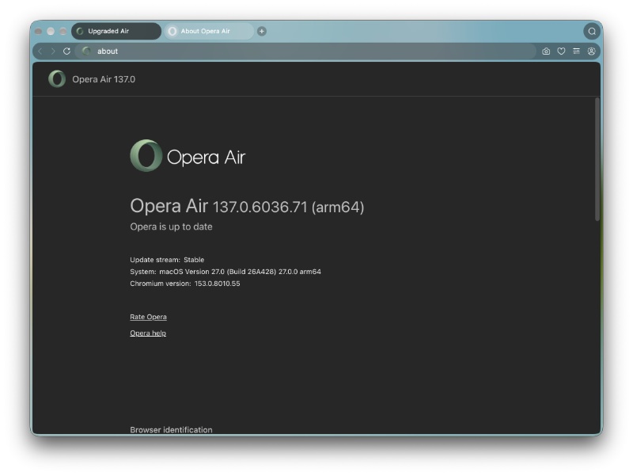Click the Update stream: Stable line
This screenshot has height=476, width=633.
click(167, 260)
